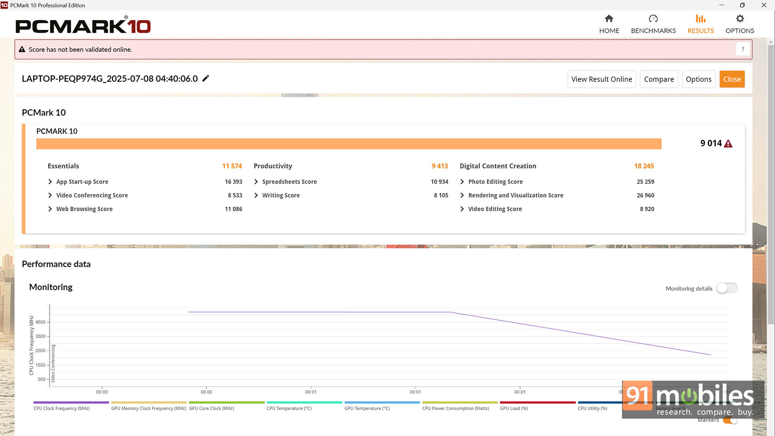
Task: Toggle the Markers switch
Action: (730, 420)
